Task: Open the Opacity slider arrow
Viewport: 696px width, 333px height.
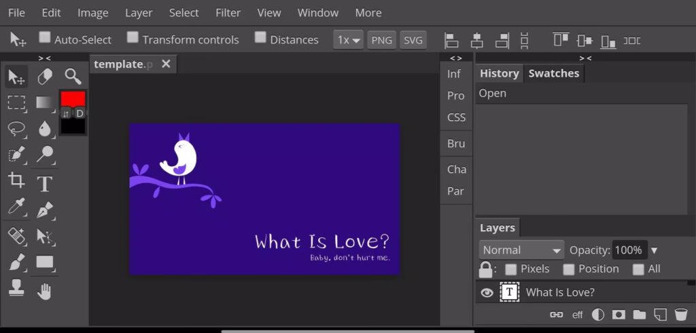Action: [x=655, y=250]
